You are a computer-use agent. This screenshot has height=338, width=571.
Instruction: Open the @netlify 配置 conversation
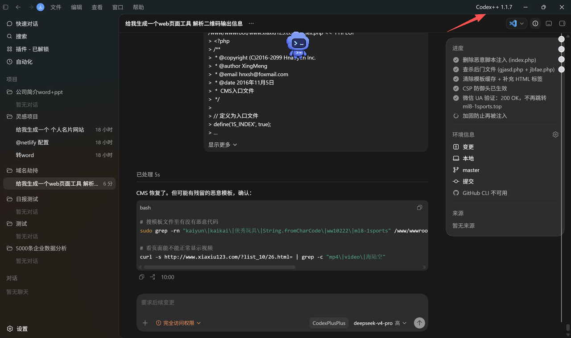click(59, 142)
